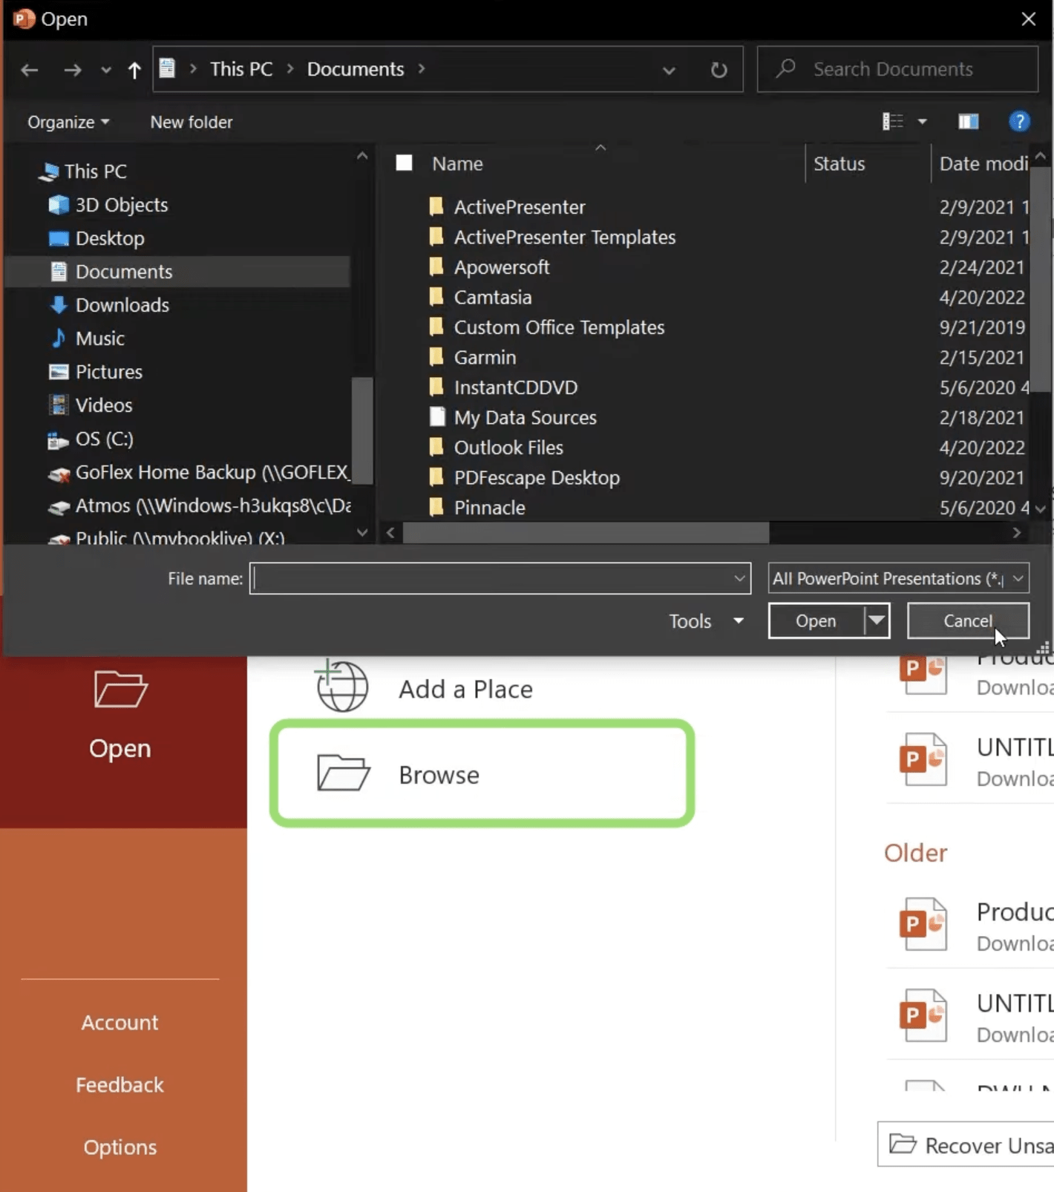Open Downloads in navigation pane
This screenshot has height=1192, width=1054.
point(122,305)
